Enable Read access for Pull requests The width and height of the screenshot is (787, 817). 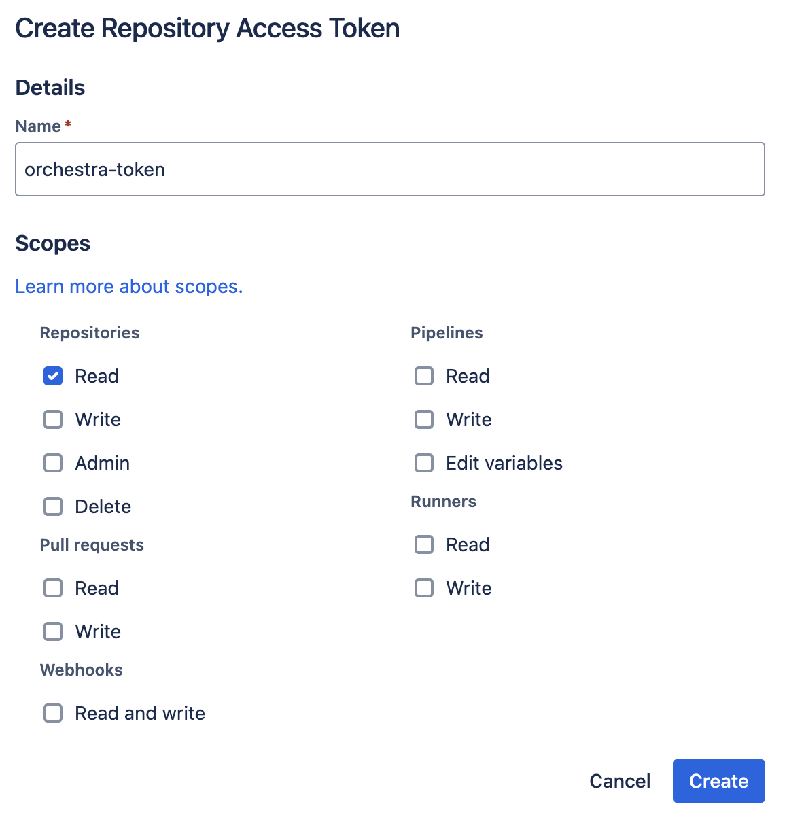click(x=52, y=588)
